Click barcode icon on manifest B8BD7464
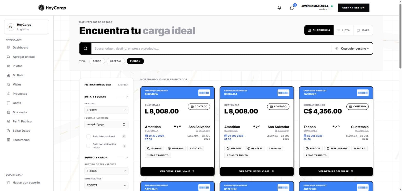402x191 pixels. coord(283,93)
